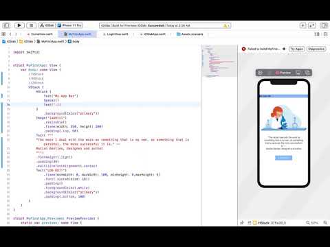Switch to the HomeView.swift tab
Viewport: 330px width, 247px height.
[x=40, y=34]
